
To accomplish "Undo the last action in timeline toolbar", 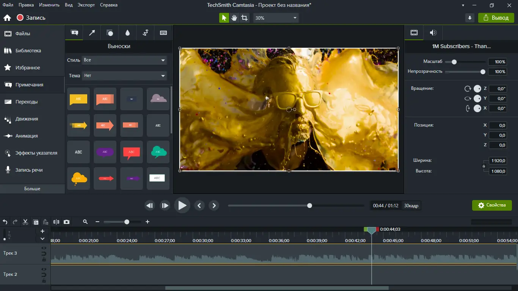I will [x=5, y=222].
